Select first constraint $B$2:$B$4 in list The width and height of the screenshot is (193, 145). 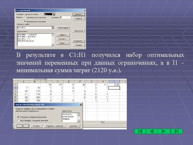point(27,35)
